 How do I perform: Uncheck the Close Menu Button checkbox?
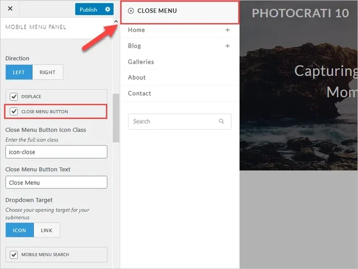point(14,111)
